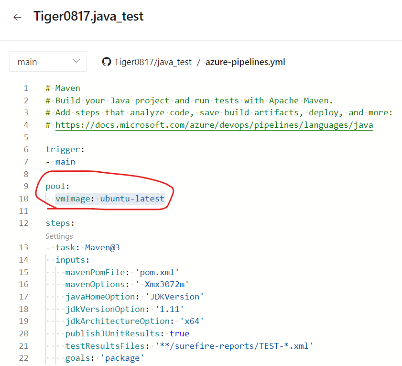Open the docs.microsoft.com Java pipelines link
This screenshot has width=402, height=366.
pos(214,125)
